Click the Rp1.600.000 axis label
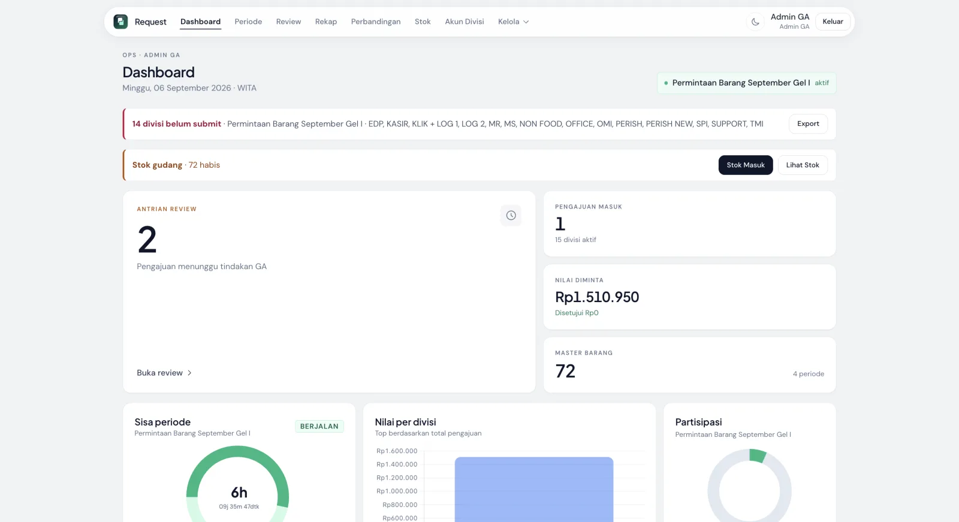 (x=397, y=451)
